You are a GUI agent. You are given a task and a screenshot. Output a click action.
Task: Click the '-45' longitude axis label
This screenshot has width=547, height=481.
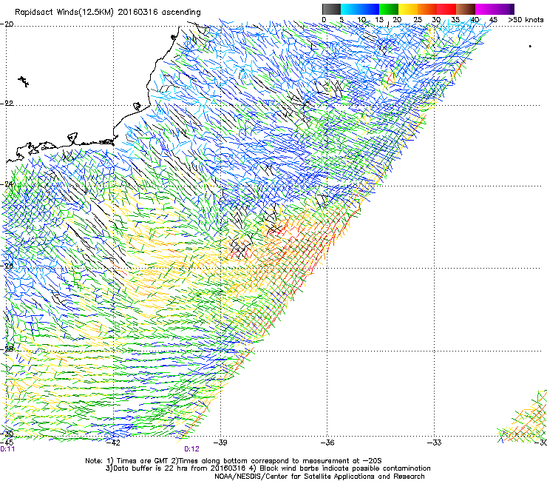pos(7,443)
